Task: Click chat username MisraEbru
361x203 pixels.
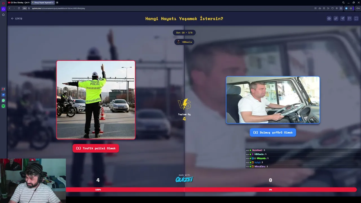Action: coord(260,166)
